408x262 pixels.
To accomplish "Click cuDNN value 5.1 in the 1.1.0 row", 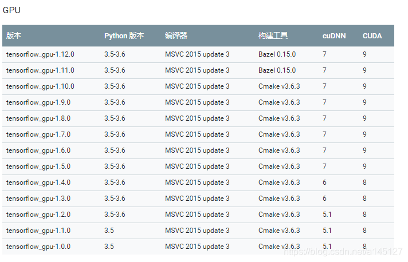I will tap(327, 231).
